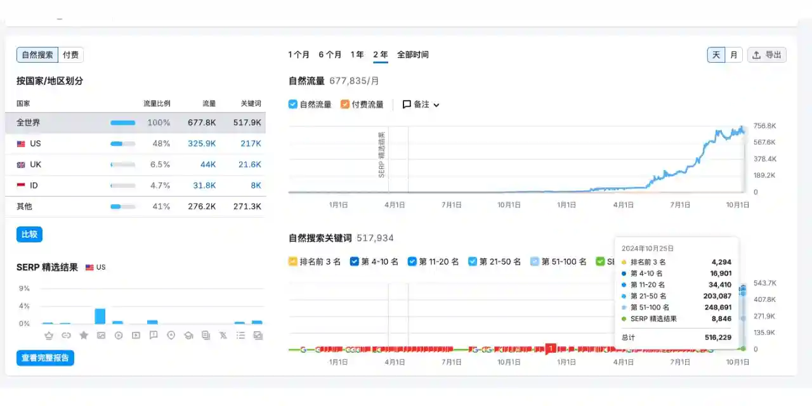Toggle the 排名前 3 名 checkbox
Screen dimensions: 812x406
click(x=292, y=261)
